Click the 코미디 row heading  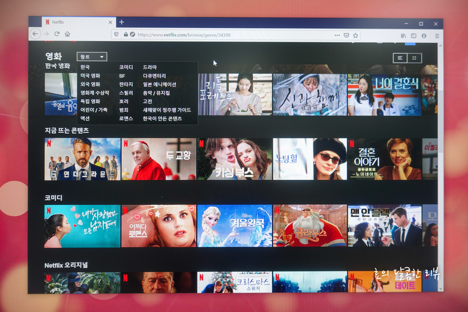pos(53,198)
